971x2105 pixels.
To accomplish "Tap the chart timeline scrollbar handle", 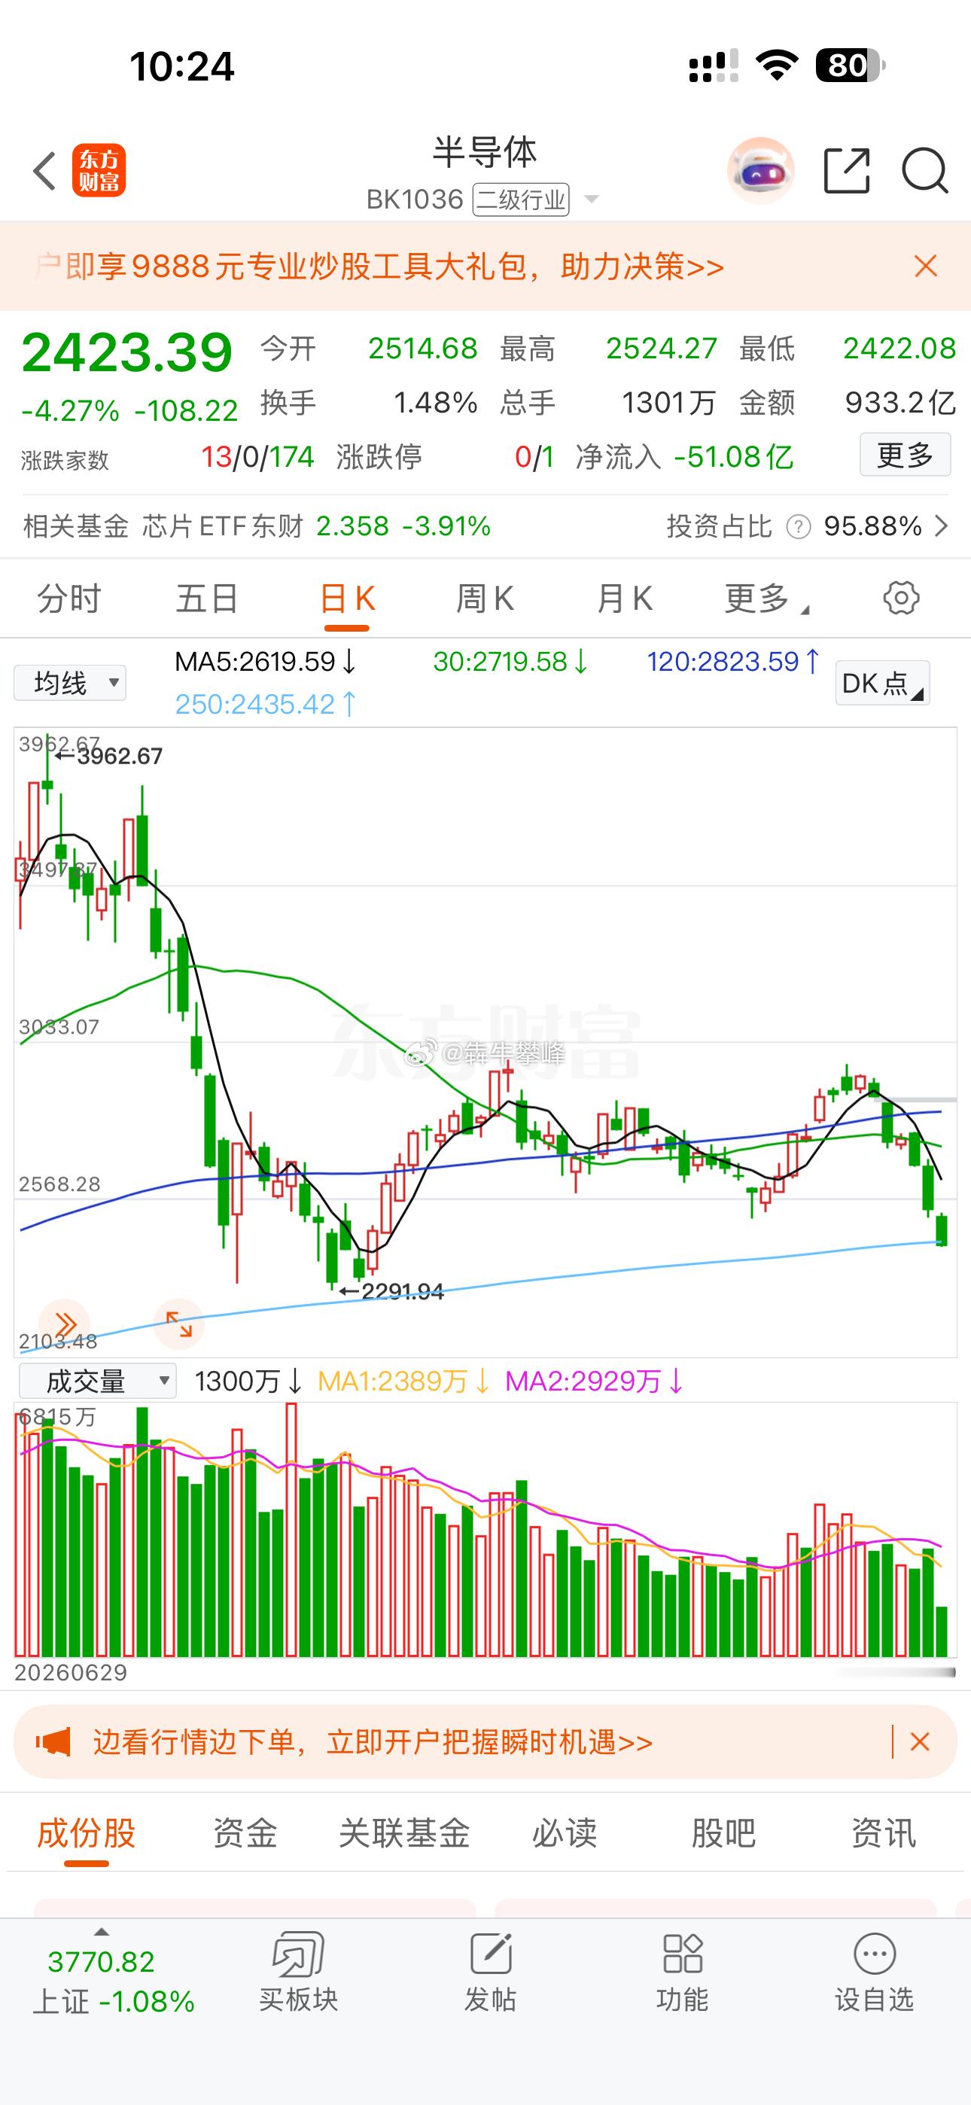I will click(x=895, y=1673).
